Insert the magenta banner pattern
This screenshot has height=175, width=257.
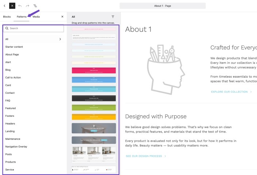(94, 70)
